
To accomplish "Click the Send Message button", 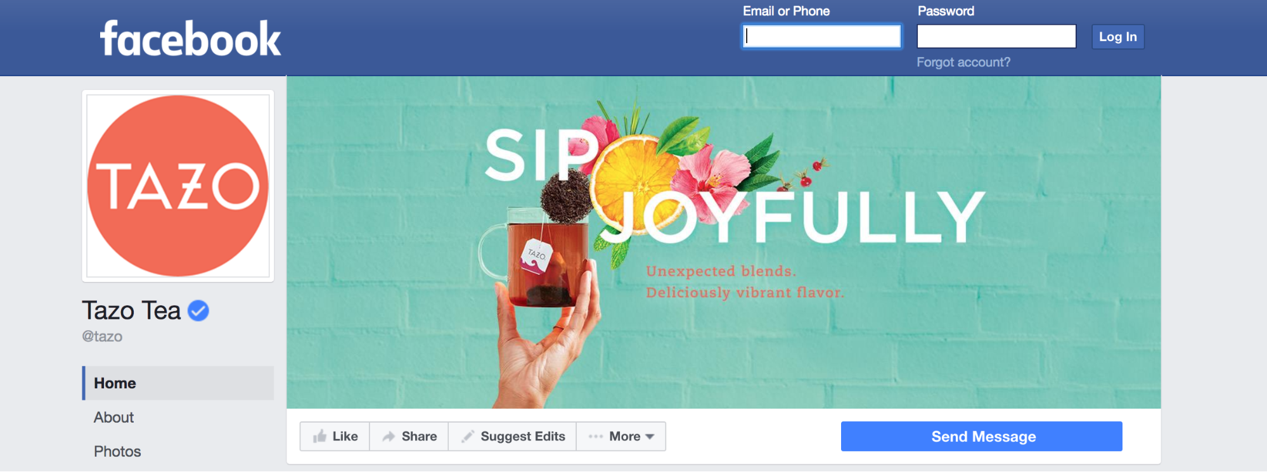I will [981, 437].
